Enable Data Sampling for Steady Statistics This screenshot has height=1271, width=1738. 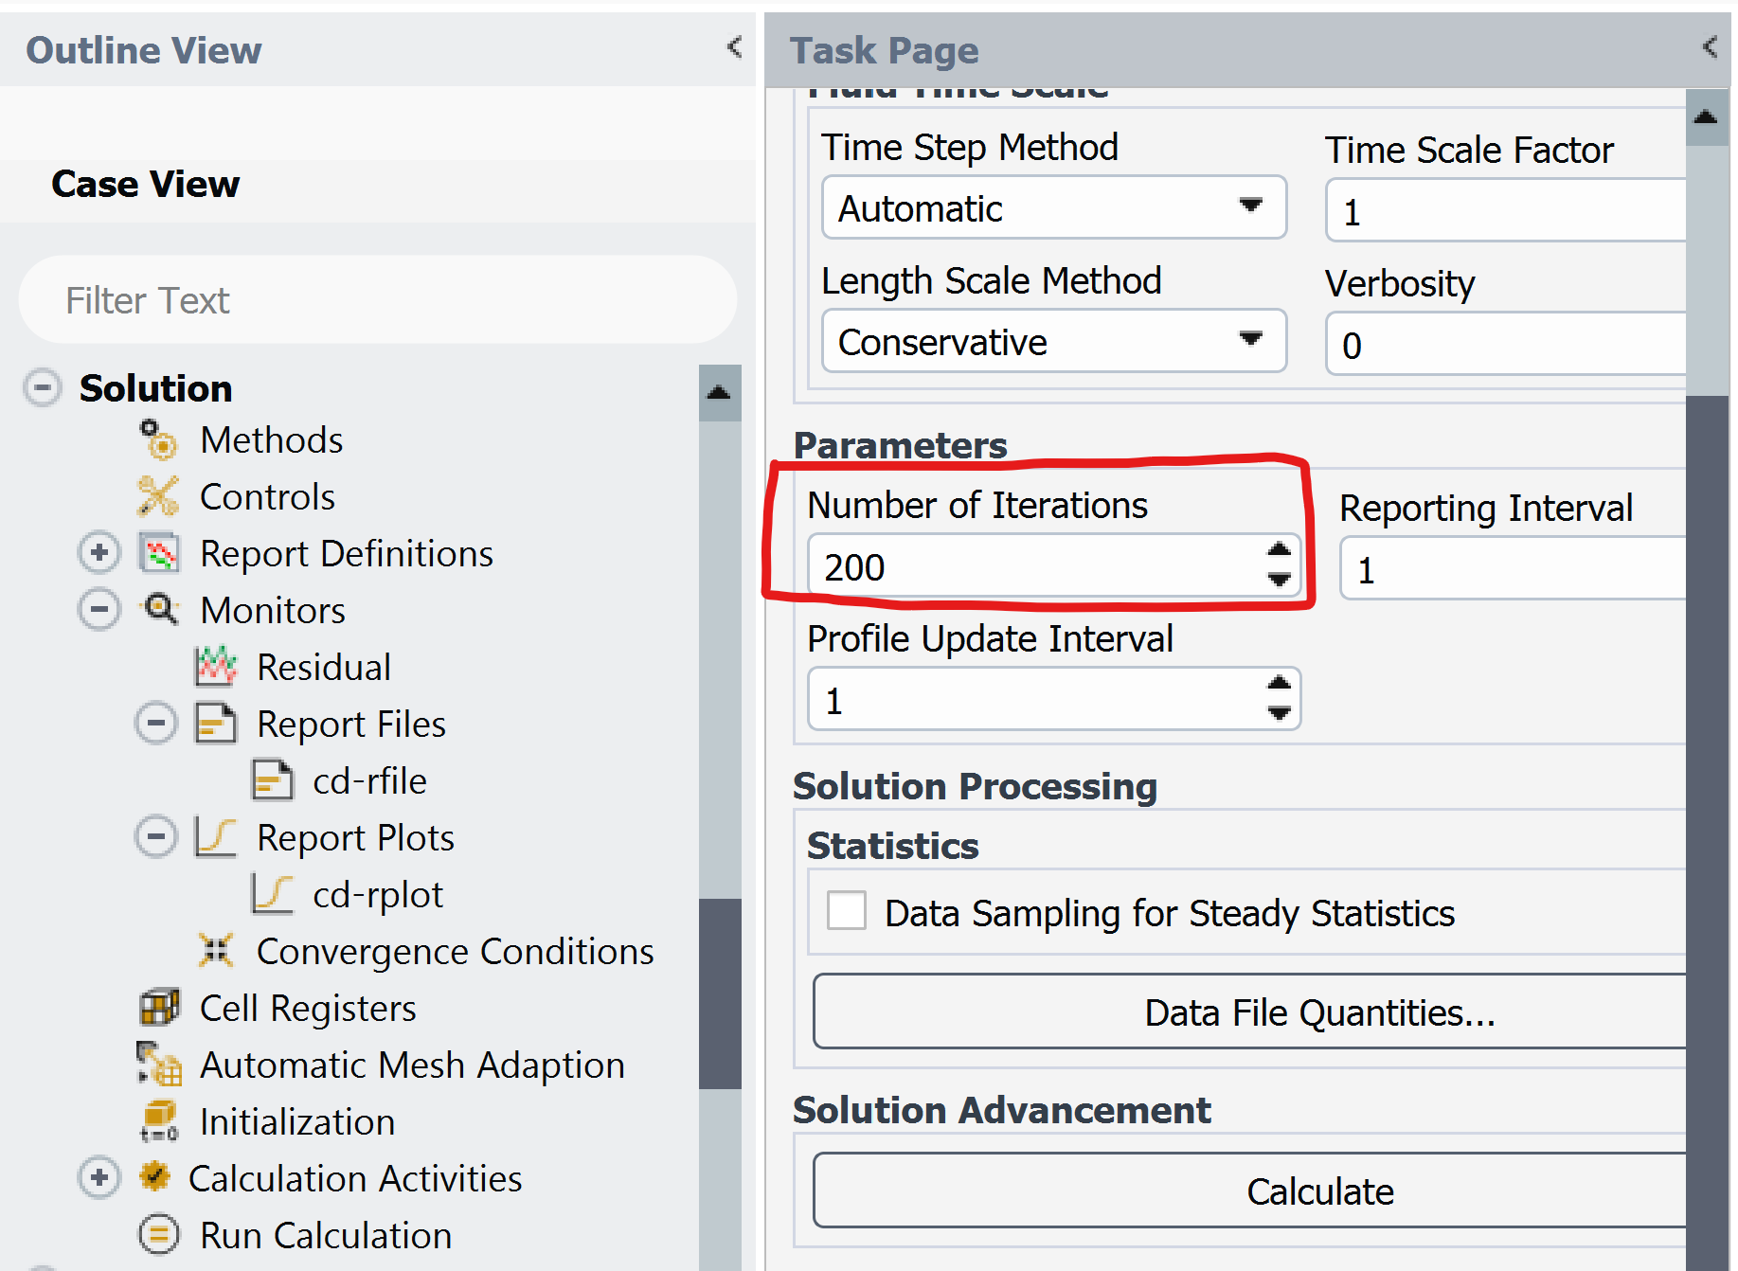click(x=846, y=911)
